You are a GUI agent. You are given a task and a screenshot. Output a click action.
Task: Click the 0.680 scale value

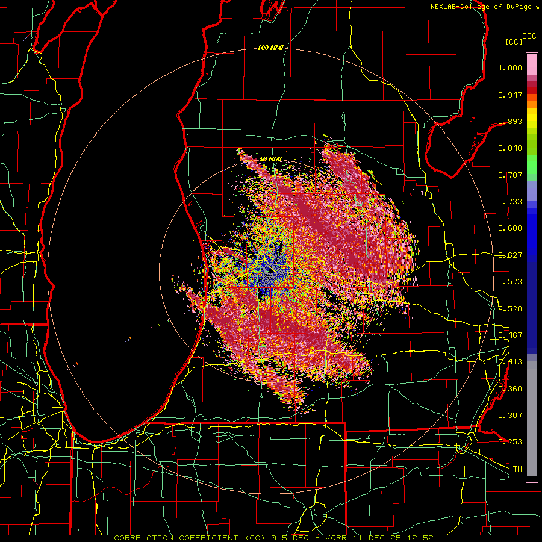coord(510,228)
